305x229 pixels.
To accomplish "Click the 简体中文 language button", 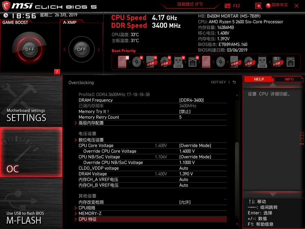I will (279, 5).
